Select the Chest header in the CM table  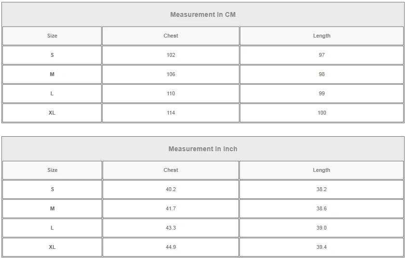click(171, 36)
